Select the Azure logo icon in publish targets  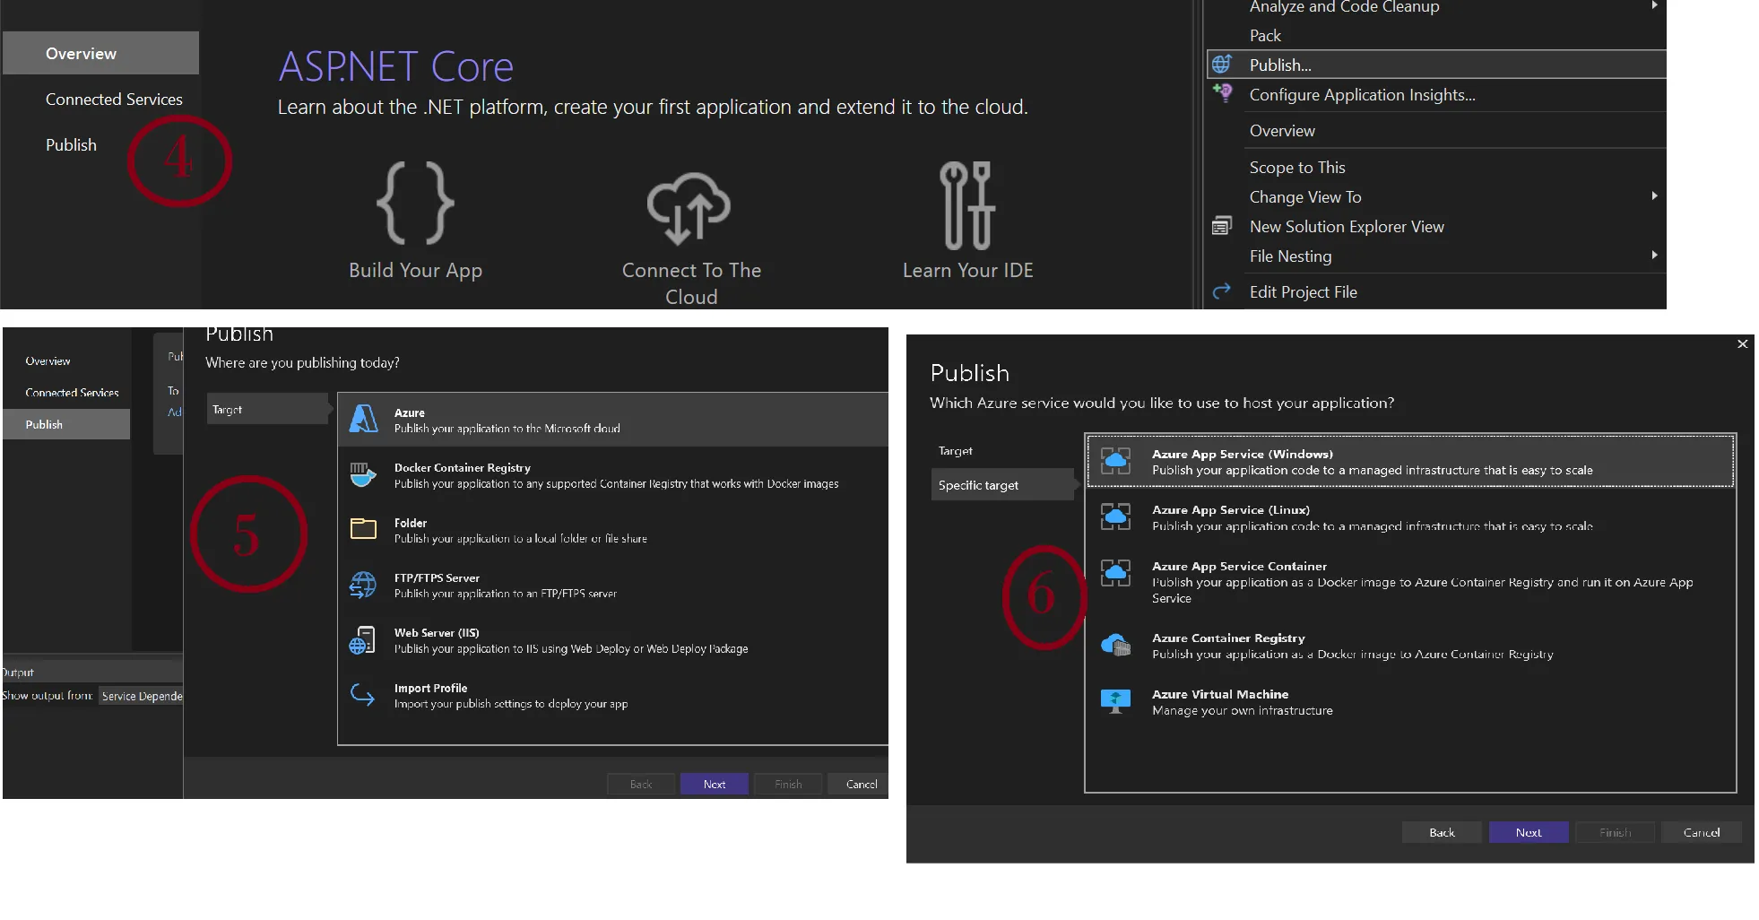(x=363, y=419)
